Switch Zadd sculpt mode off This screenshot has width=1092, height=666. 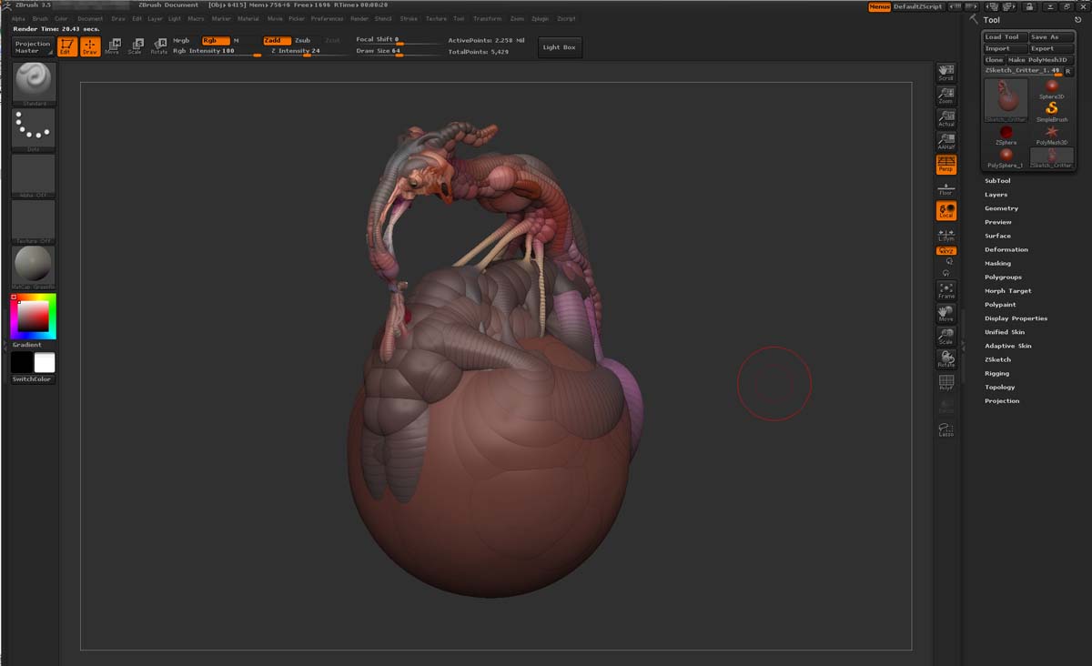(276, 40)
